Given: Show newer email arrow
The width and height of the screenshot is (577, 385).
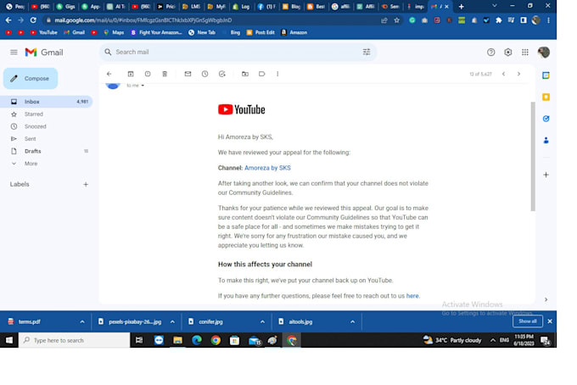Looking at the screenshot, I should 504,74.
